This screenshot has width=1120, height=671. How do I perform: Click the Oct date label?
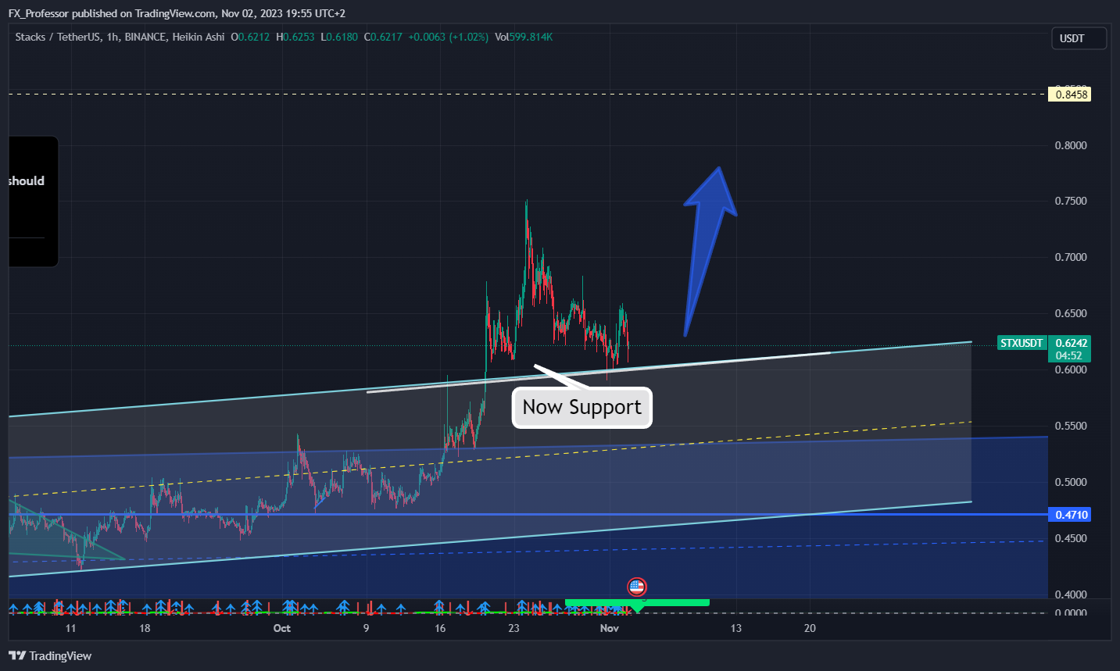pyautogui.click(x=282, y=628)
